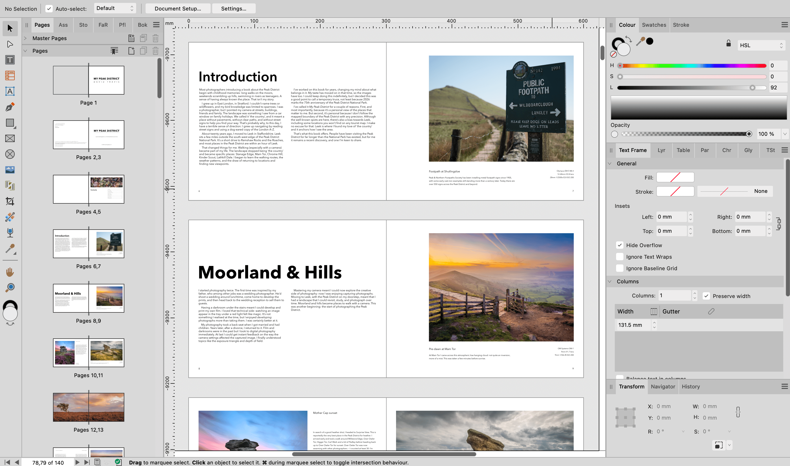Select the Pen tool

pos(10,107)
